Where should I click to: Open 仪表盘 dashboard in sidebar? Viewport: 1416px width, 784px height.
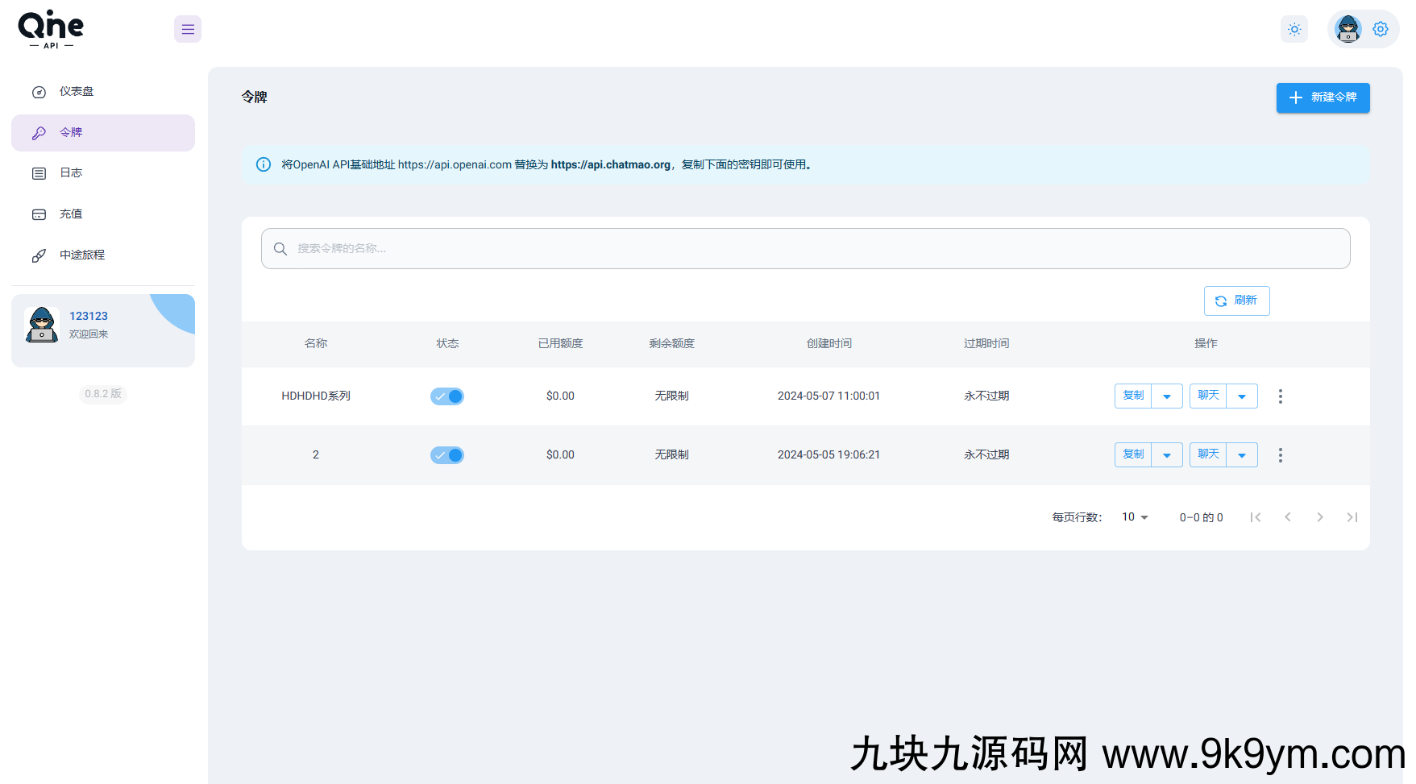click(77, 92)
